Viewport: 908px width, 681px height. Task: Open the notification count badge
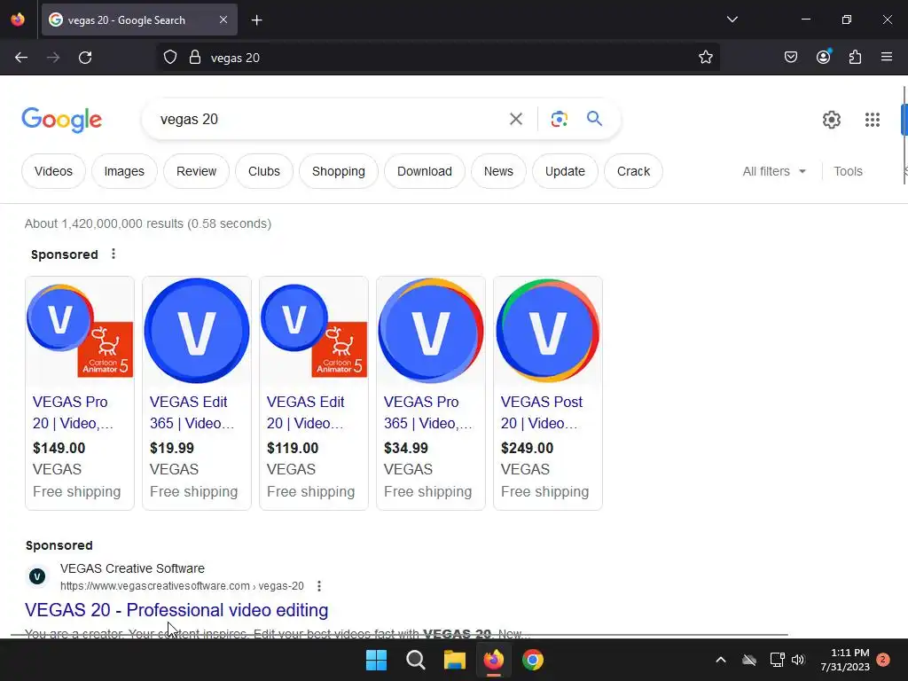pos(883,660)
